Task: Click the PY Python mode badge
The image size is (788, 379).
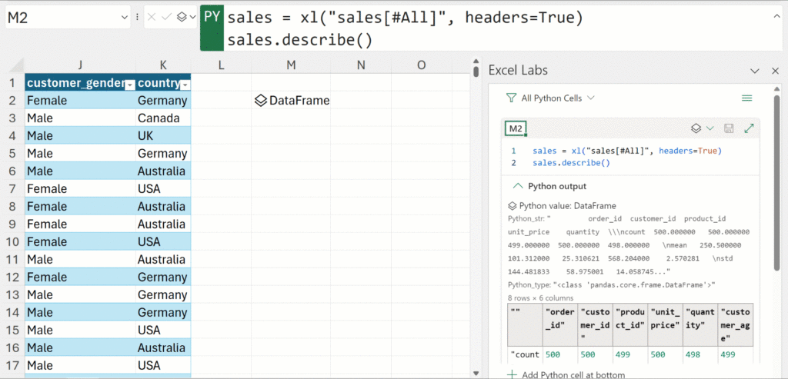Action: pyautogui.click(x=212, y=17)
